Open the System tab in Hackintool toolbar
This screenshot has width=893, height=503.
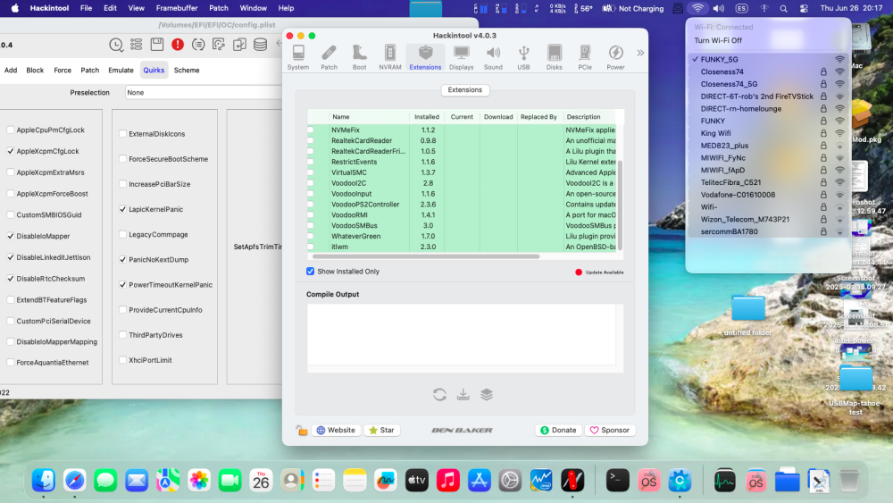pos(298,57)
